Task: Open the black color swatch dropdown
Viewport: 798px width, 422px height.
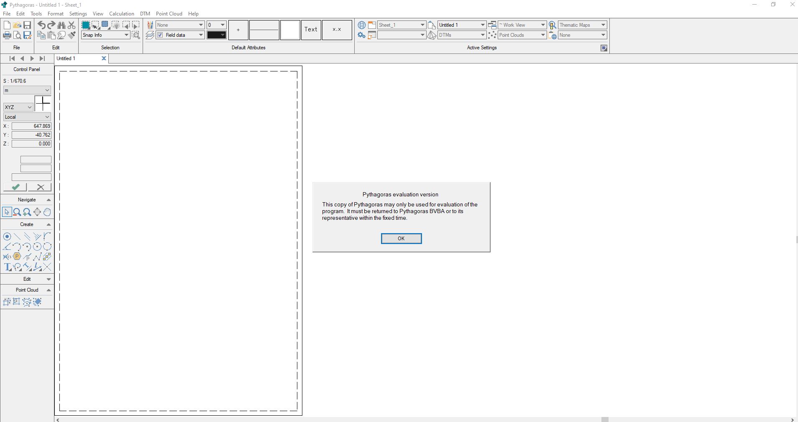Action: (x=217, y=35)
